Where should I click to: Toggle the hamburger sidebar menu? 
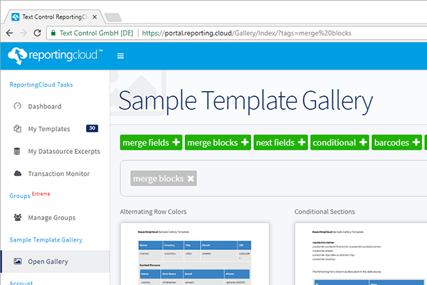pos(121,56)
